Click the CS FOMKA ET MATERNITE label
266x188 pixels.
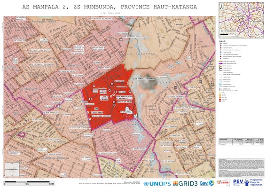point(145,79)
